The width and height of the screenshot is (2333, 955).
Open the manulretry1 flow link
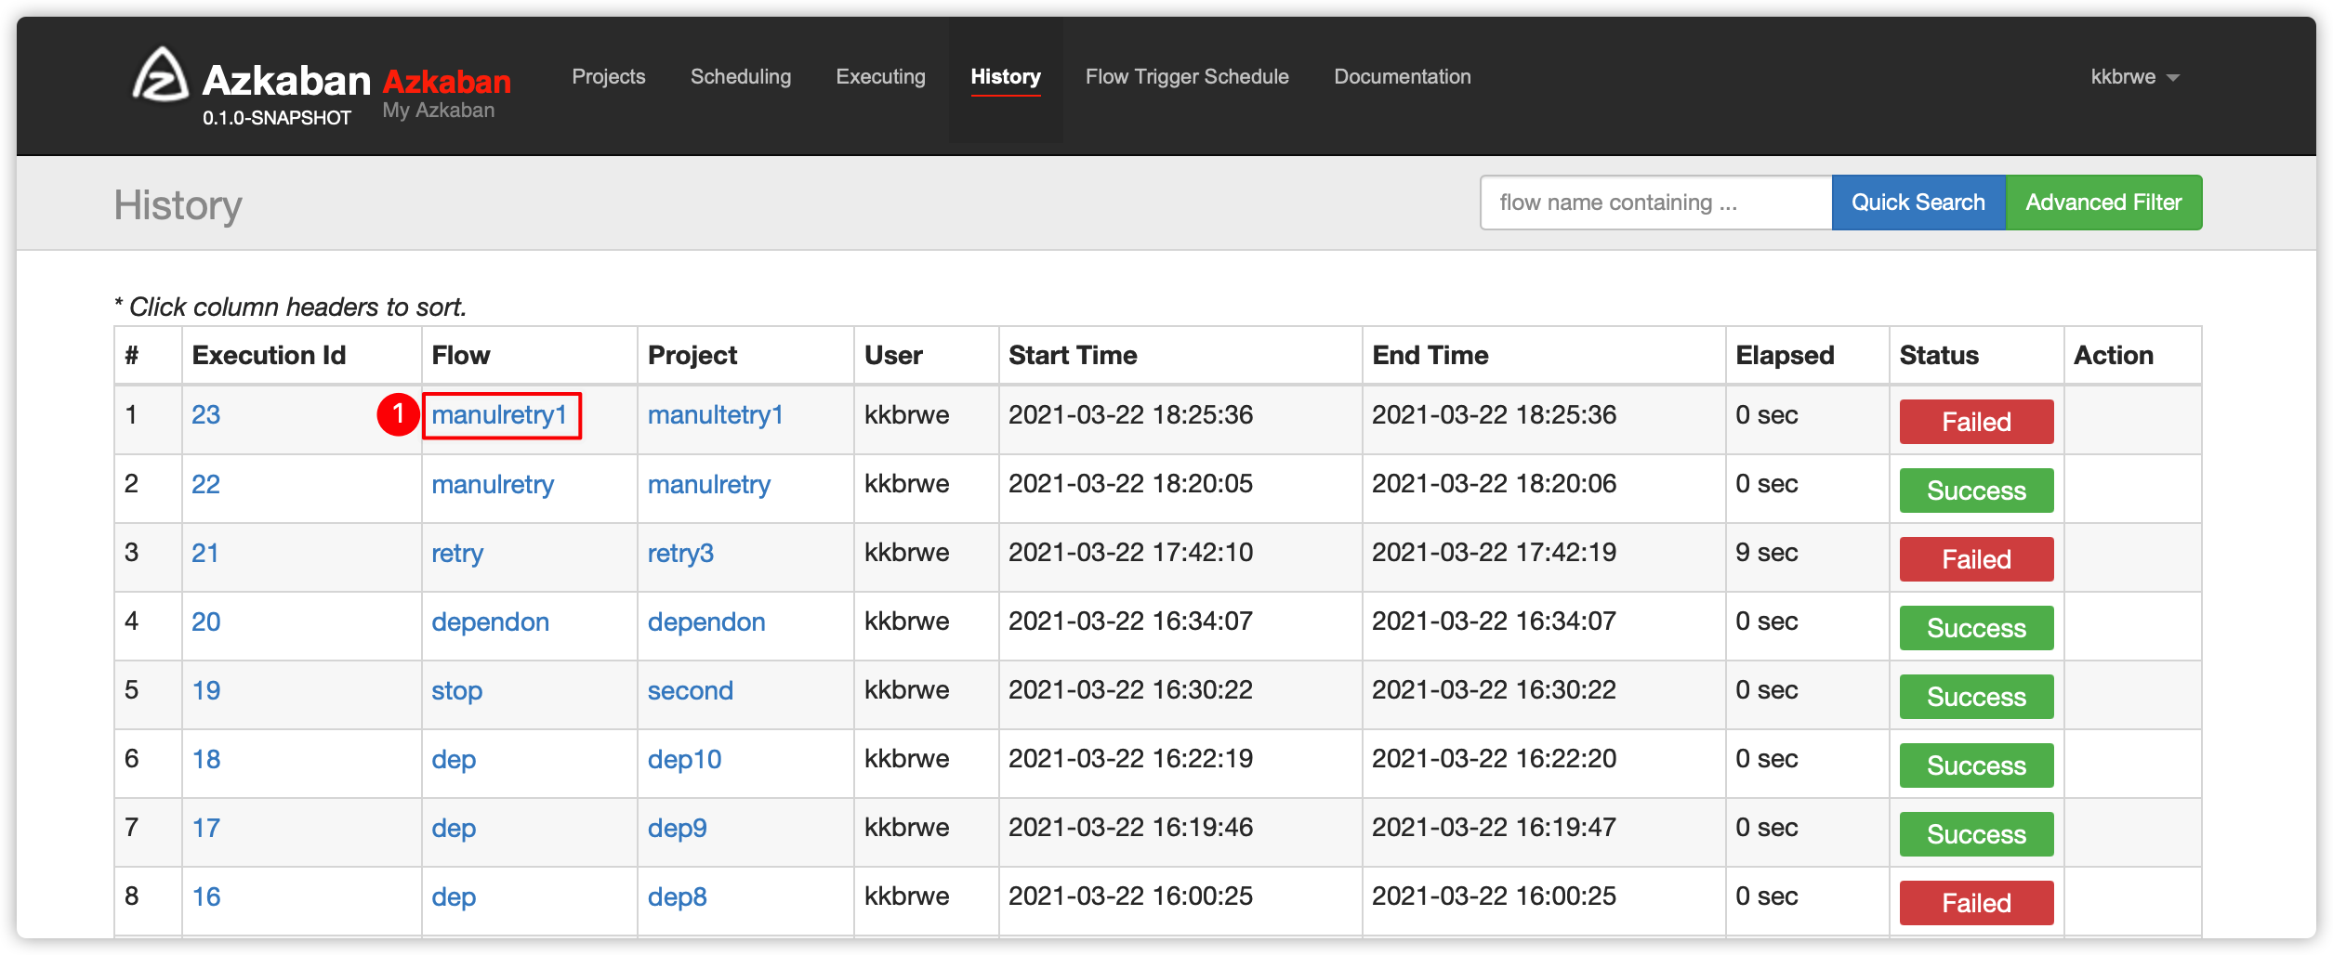(x=499, y=414)
